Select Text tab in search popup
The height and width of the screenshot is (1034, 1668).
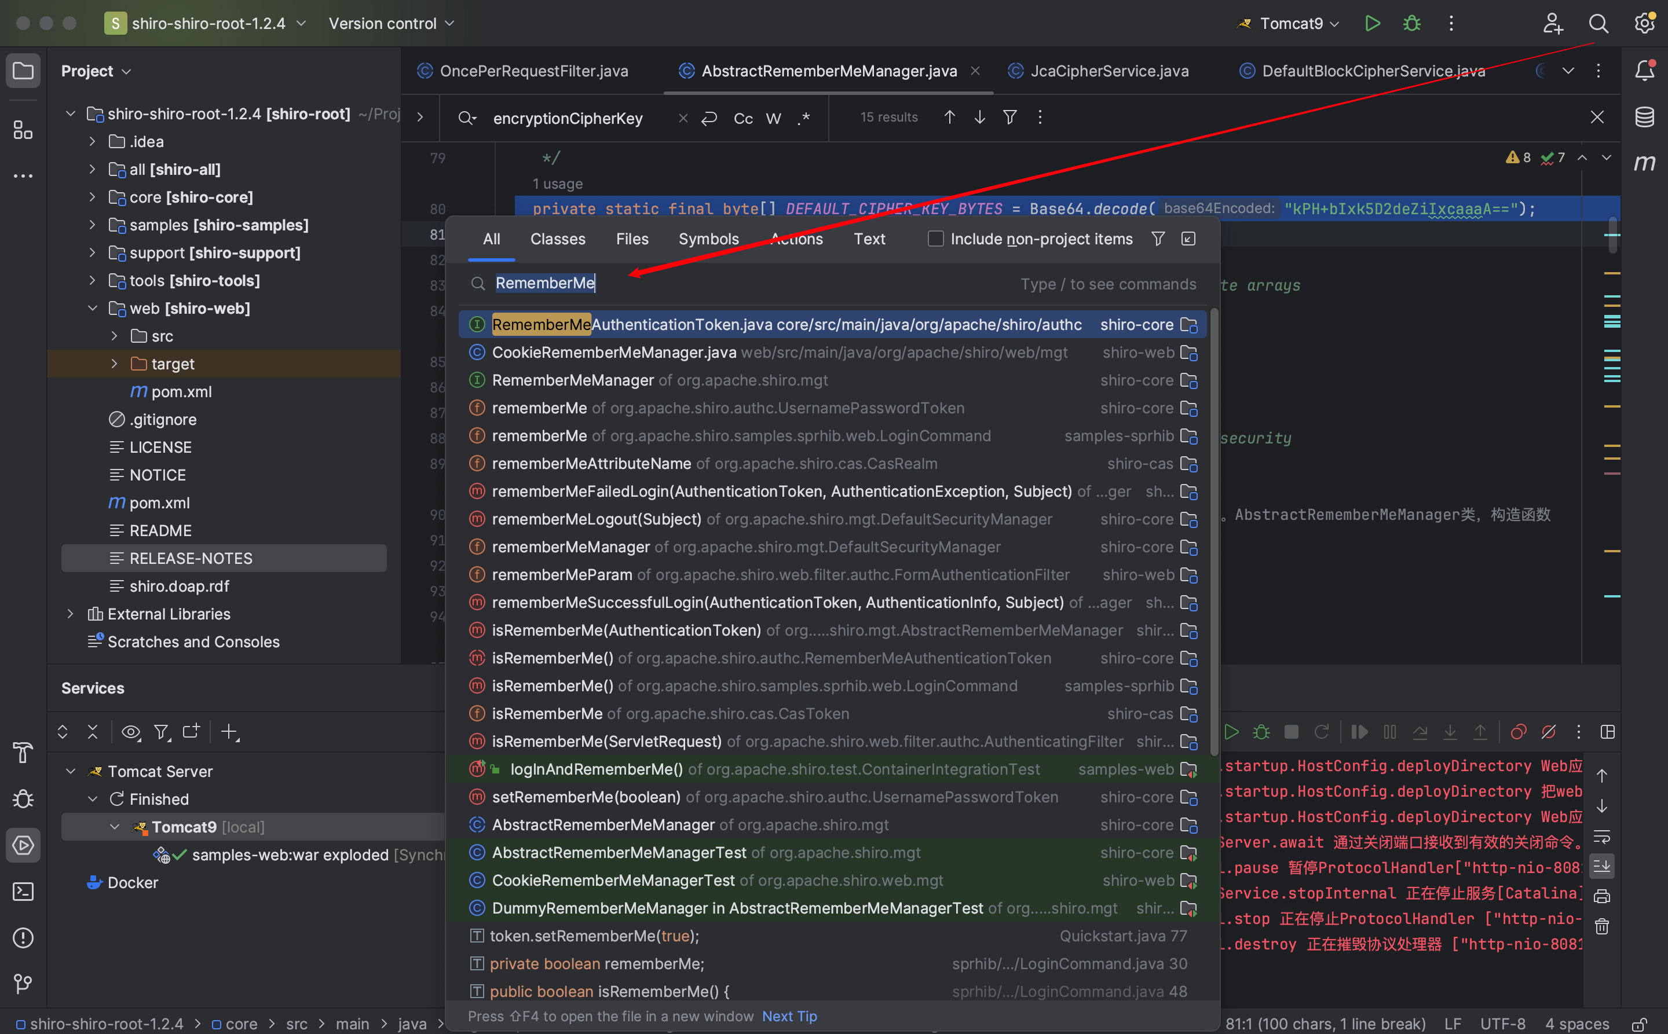tap(869, 239)
